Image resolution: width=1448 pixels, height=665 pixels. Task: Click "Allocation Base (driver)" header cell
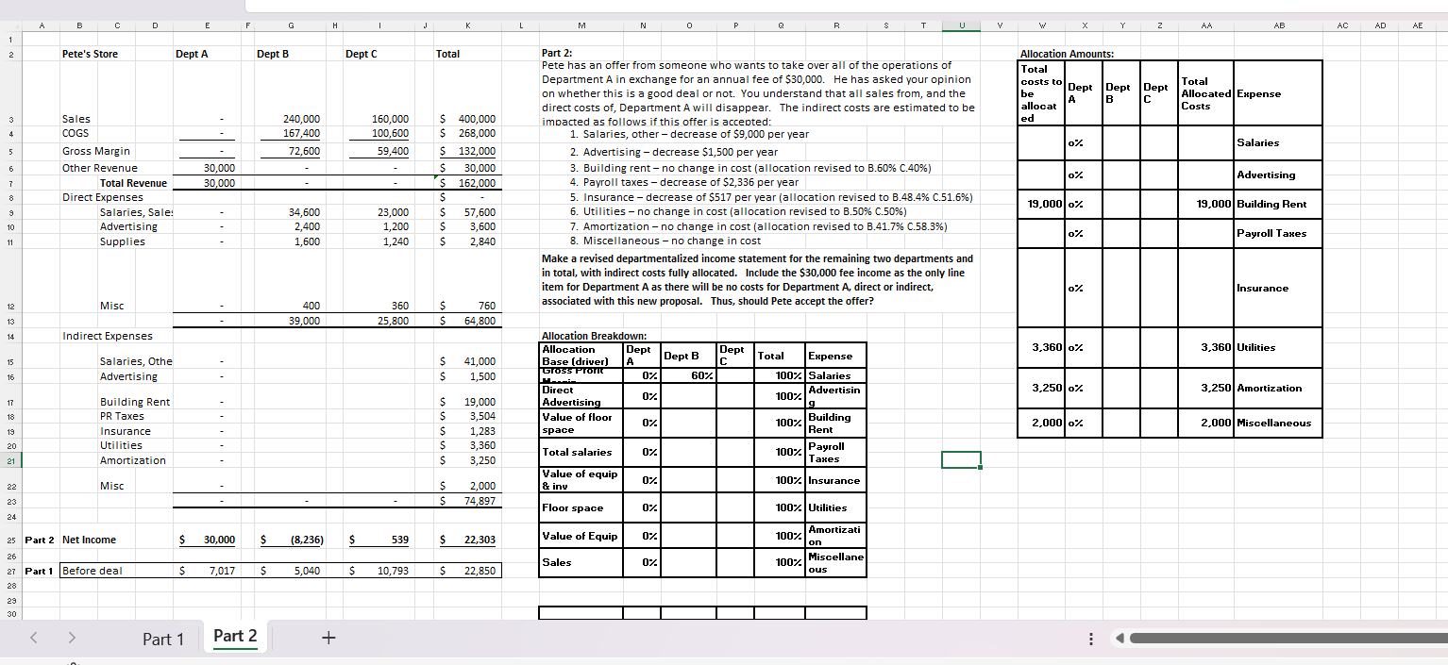click(581, 356)
